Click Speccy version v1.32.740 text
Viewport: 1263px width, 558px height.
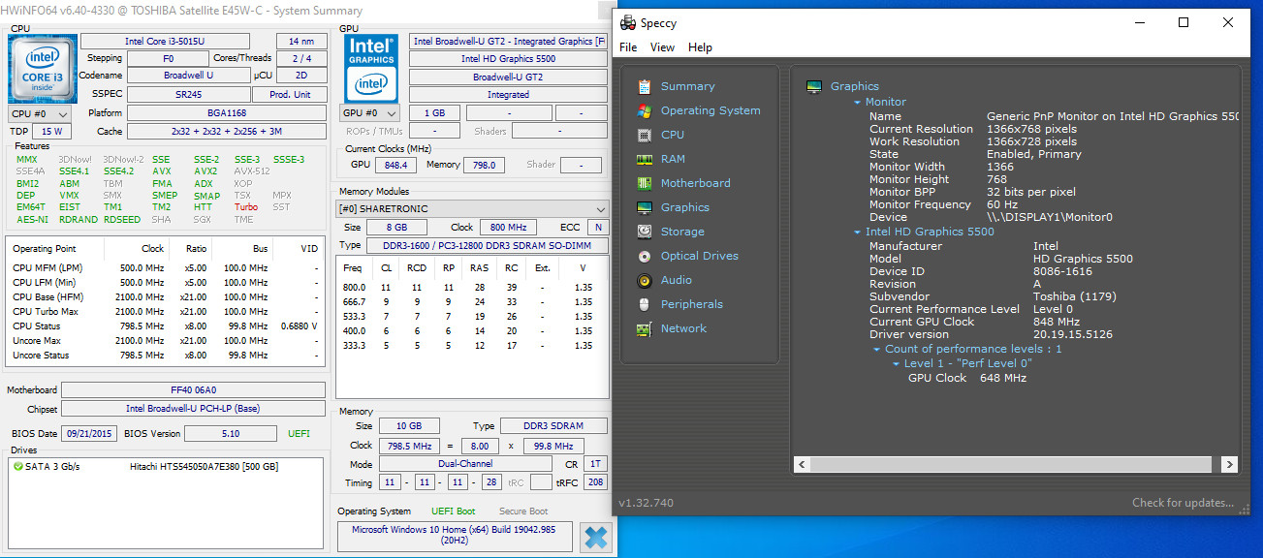pos(646,503)
